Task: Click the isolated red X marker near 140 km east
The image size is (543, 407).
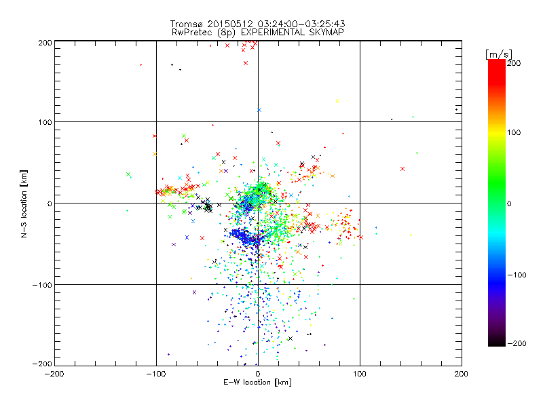Action: click(402, 169)
